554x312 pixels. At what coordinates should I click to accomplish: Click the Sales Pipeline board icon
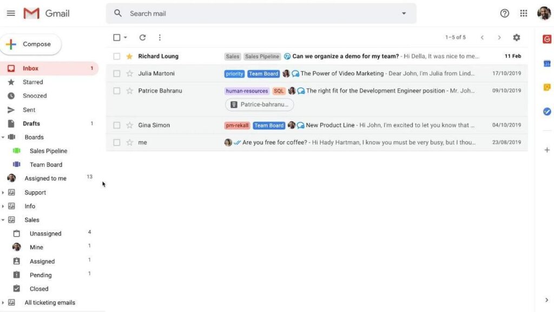tap(17, 151)
